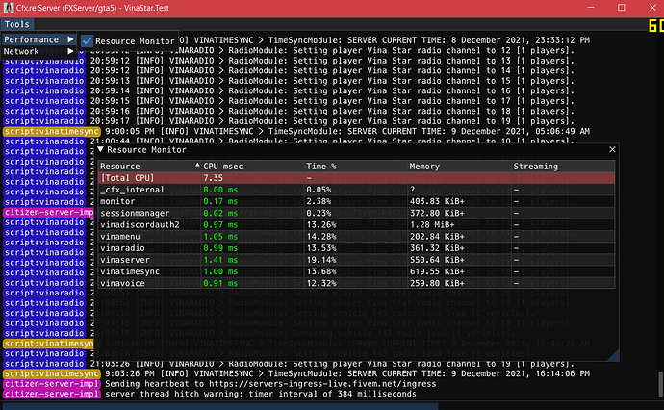This screenshot has width=664, height=410.
Task: Sort by CPU msec column
Action: [252, 167]
